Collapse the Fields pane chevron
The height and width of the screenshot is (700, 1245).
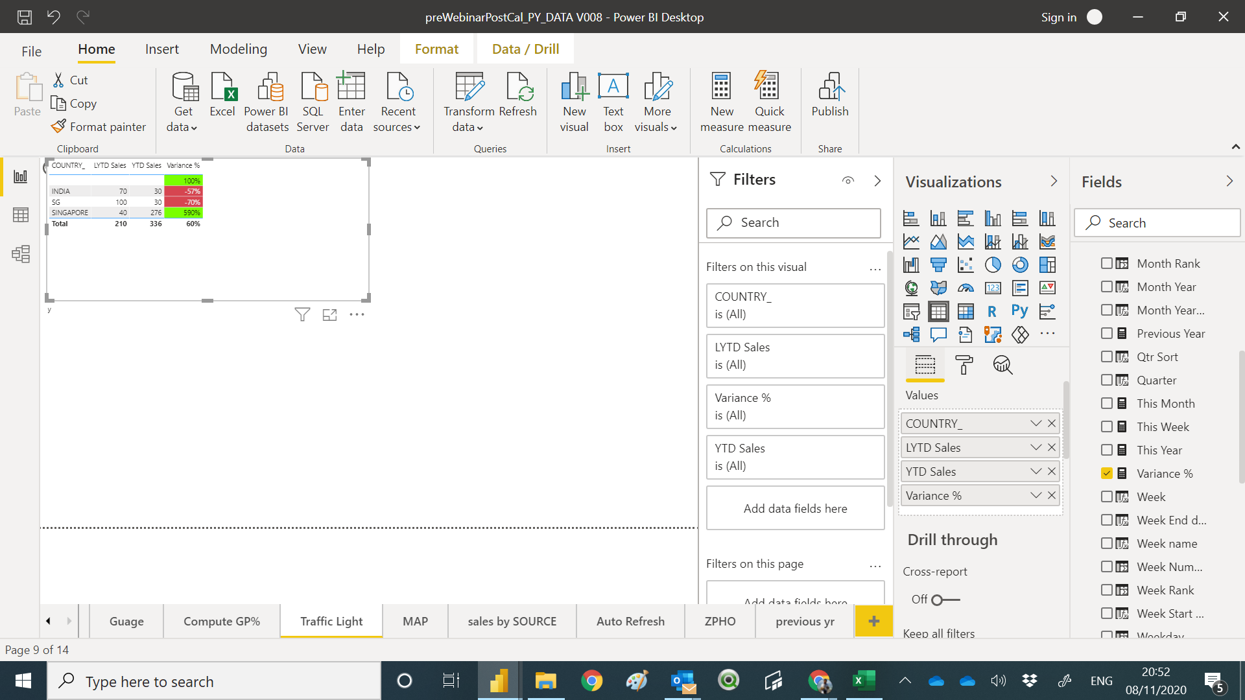pyautogui.click(x=1229, y=181)
